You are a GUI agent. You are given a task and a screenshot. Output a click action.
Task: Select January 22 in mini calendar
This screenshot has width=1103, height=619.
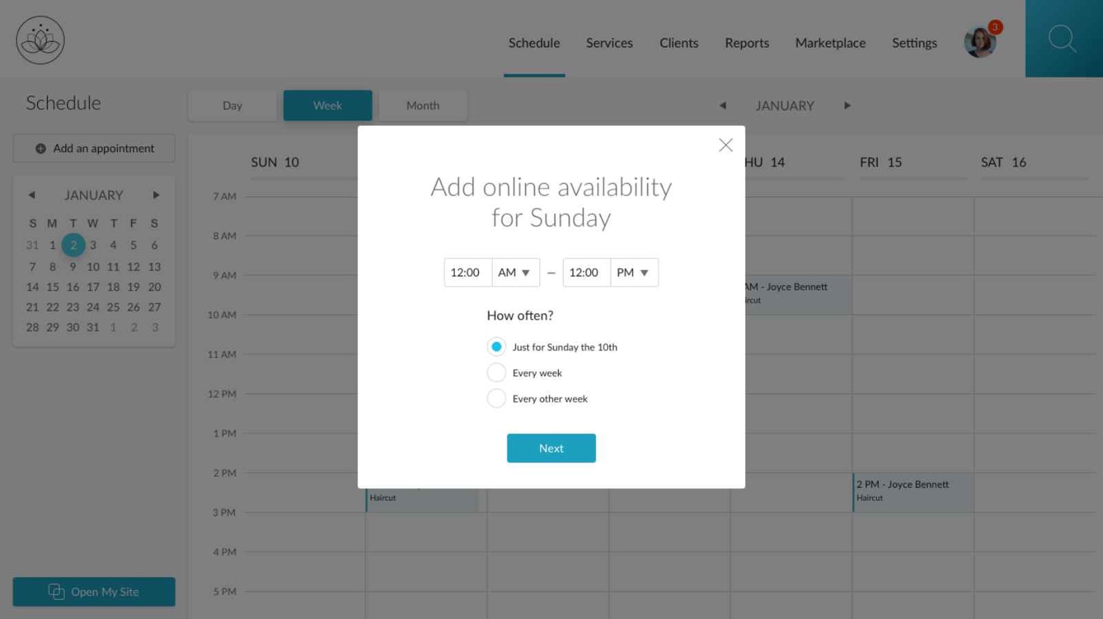(x=52, y=307)
